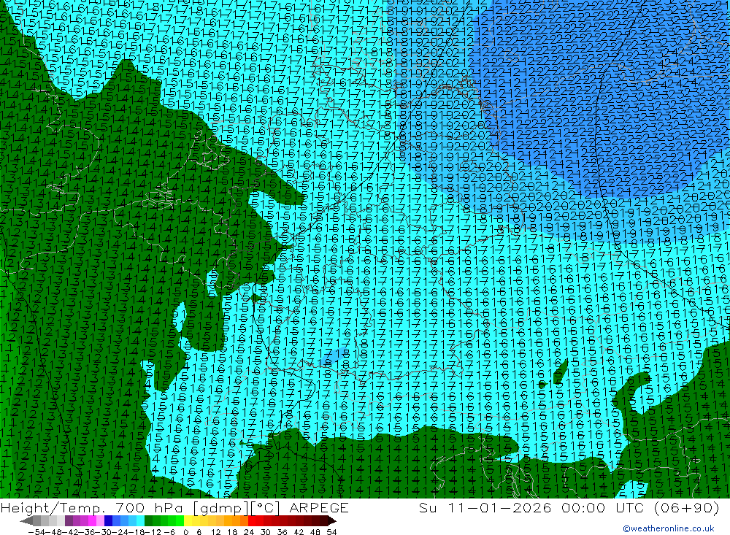Click the '12' value on the temperature scale
The image size is (730, 535).
pos(216,532)
